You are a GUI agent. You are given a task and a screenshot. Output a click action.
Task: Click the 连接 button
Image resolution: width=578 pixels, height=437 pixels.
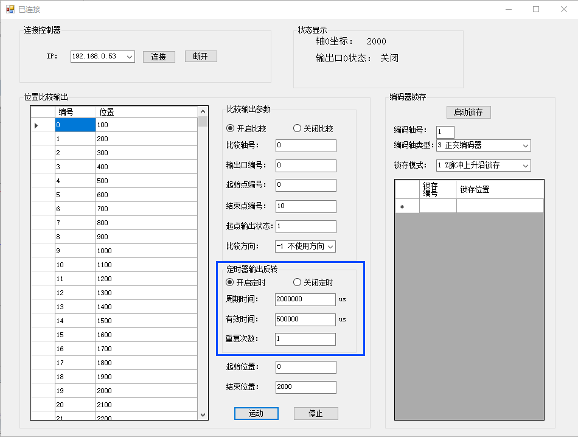click(x=159, y=57)
